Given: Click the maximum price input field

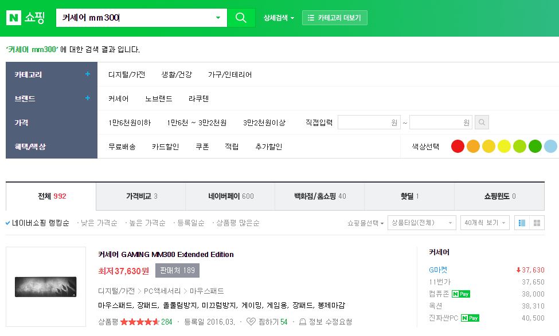Looking at the screenshot, I should 441,122.
